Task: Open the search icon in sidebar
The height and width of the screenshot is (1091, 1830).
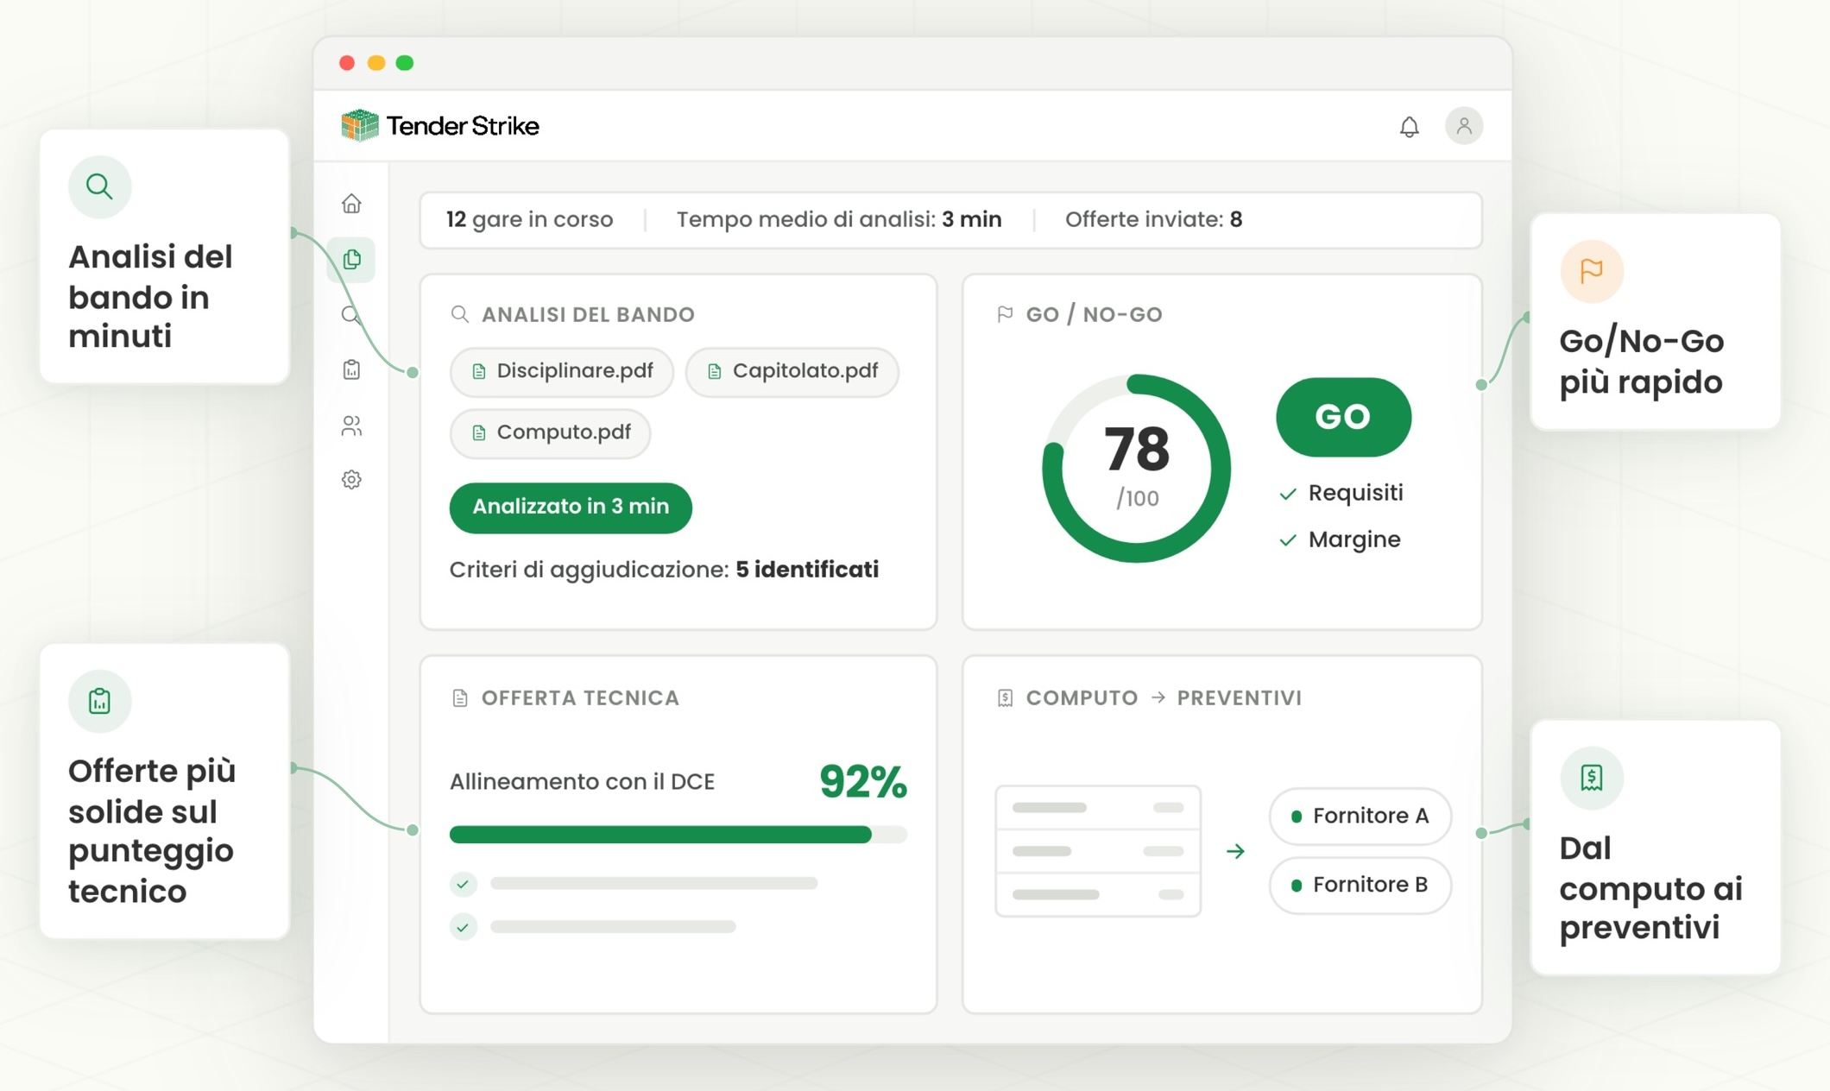Action: [351, 314]
